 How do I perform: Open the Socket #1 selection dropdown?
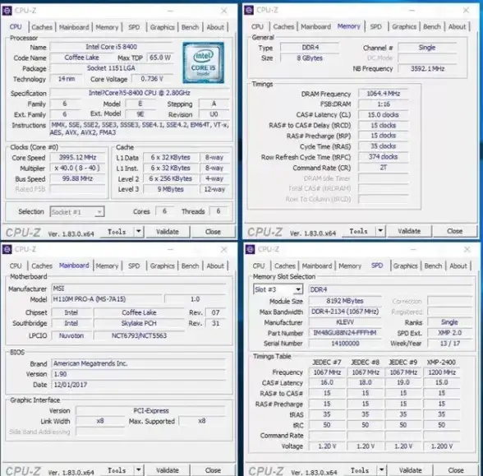pos(77,212)
